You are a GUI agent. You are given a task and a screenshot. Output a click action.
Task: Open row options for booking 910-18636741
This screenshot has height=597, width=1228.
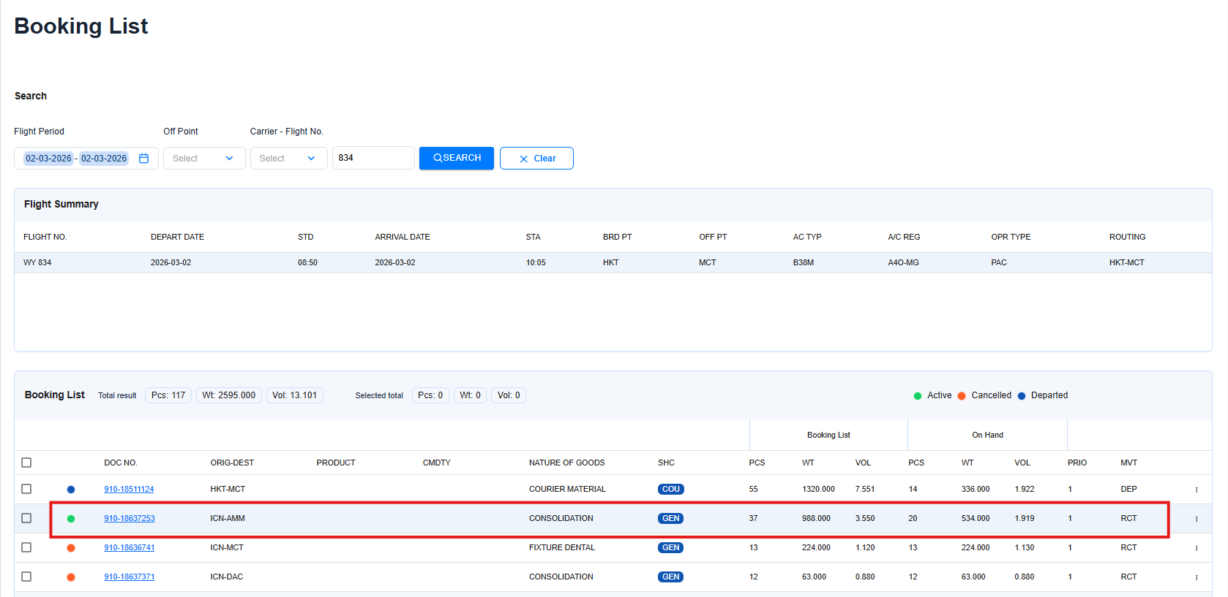click(1197, 548)
